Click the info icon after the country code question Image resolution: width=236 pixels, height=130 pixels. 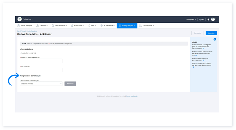coord(203,48)
